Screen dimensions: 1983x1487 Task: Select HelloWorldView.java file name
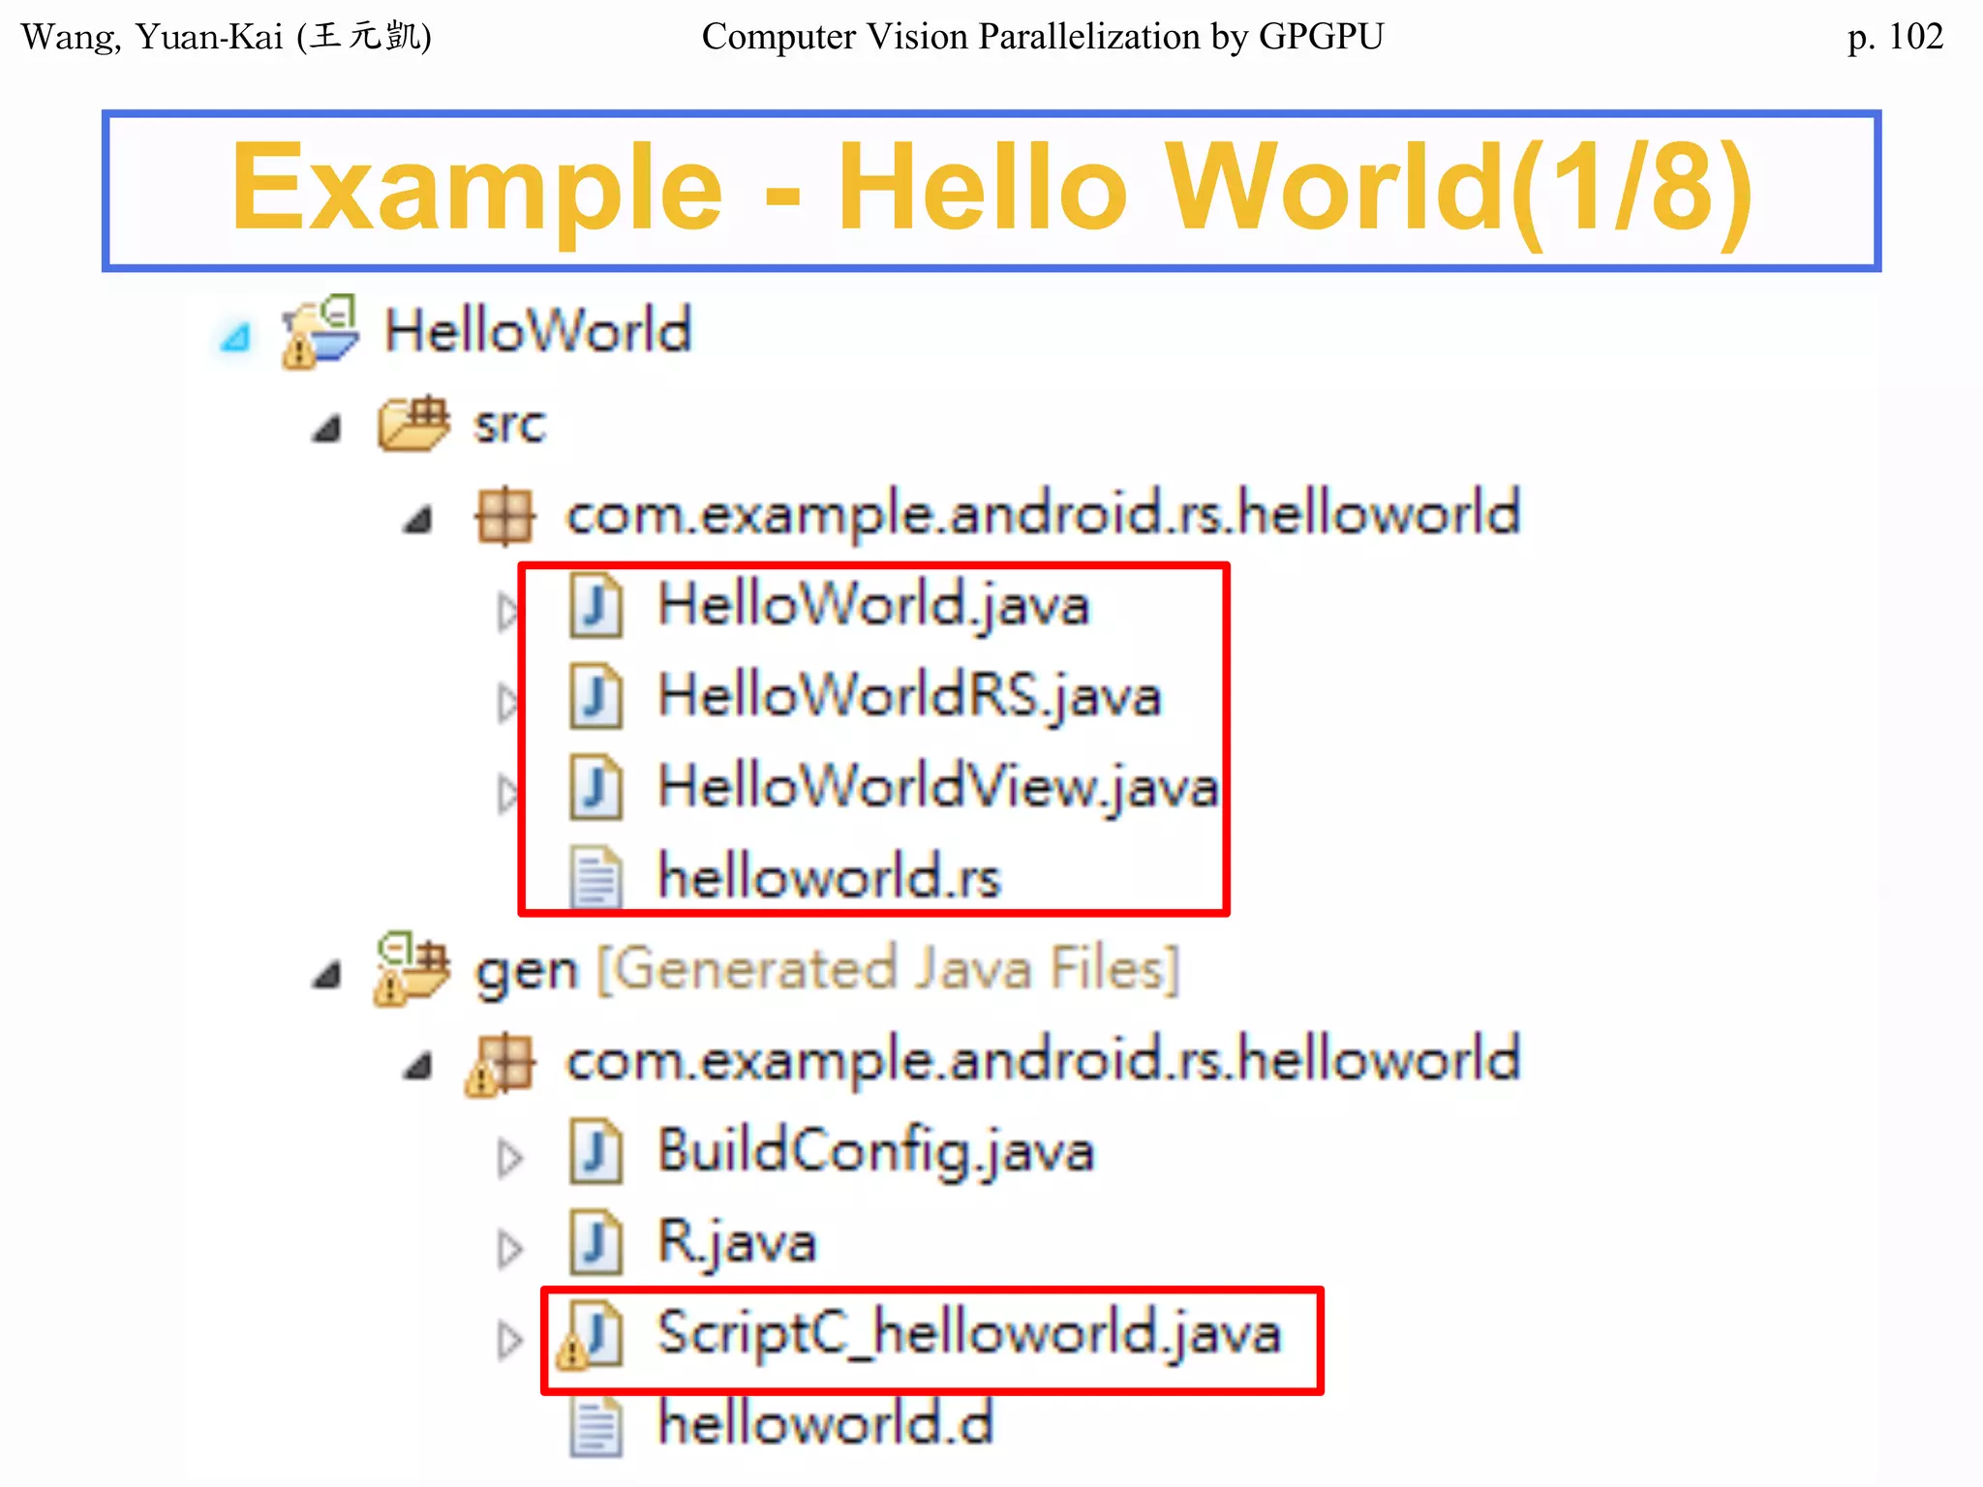[x=938, y=787]
